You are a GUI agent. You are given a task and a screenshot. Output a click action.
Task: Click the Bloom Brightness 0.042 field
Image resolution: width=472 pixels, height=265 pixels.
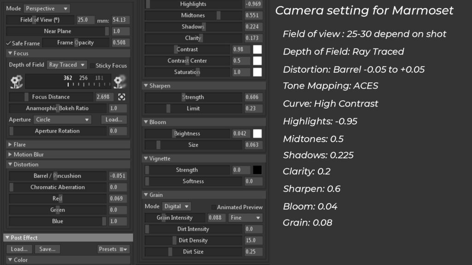click(x=241, y=133)
